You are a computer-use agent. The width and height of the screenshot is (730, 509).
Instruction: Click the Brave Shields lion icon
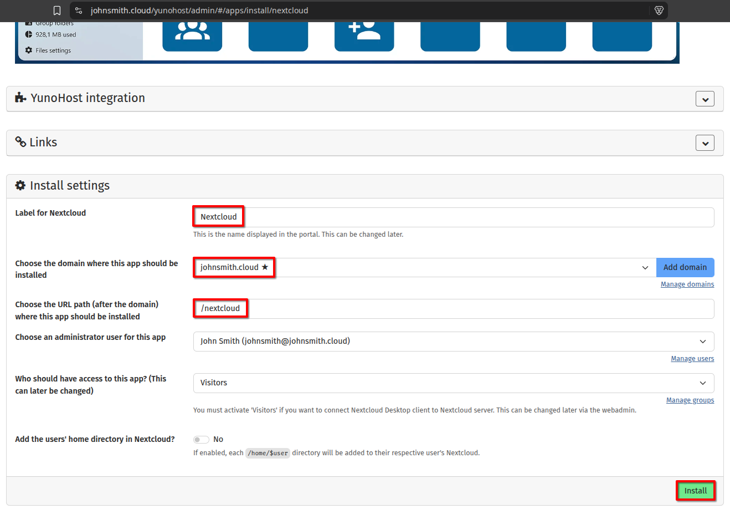pos(659,11)
